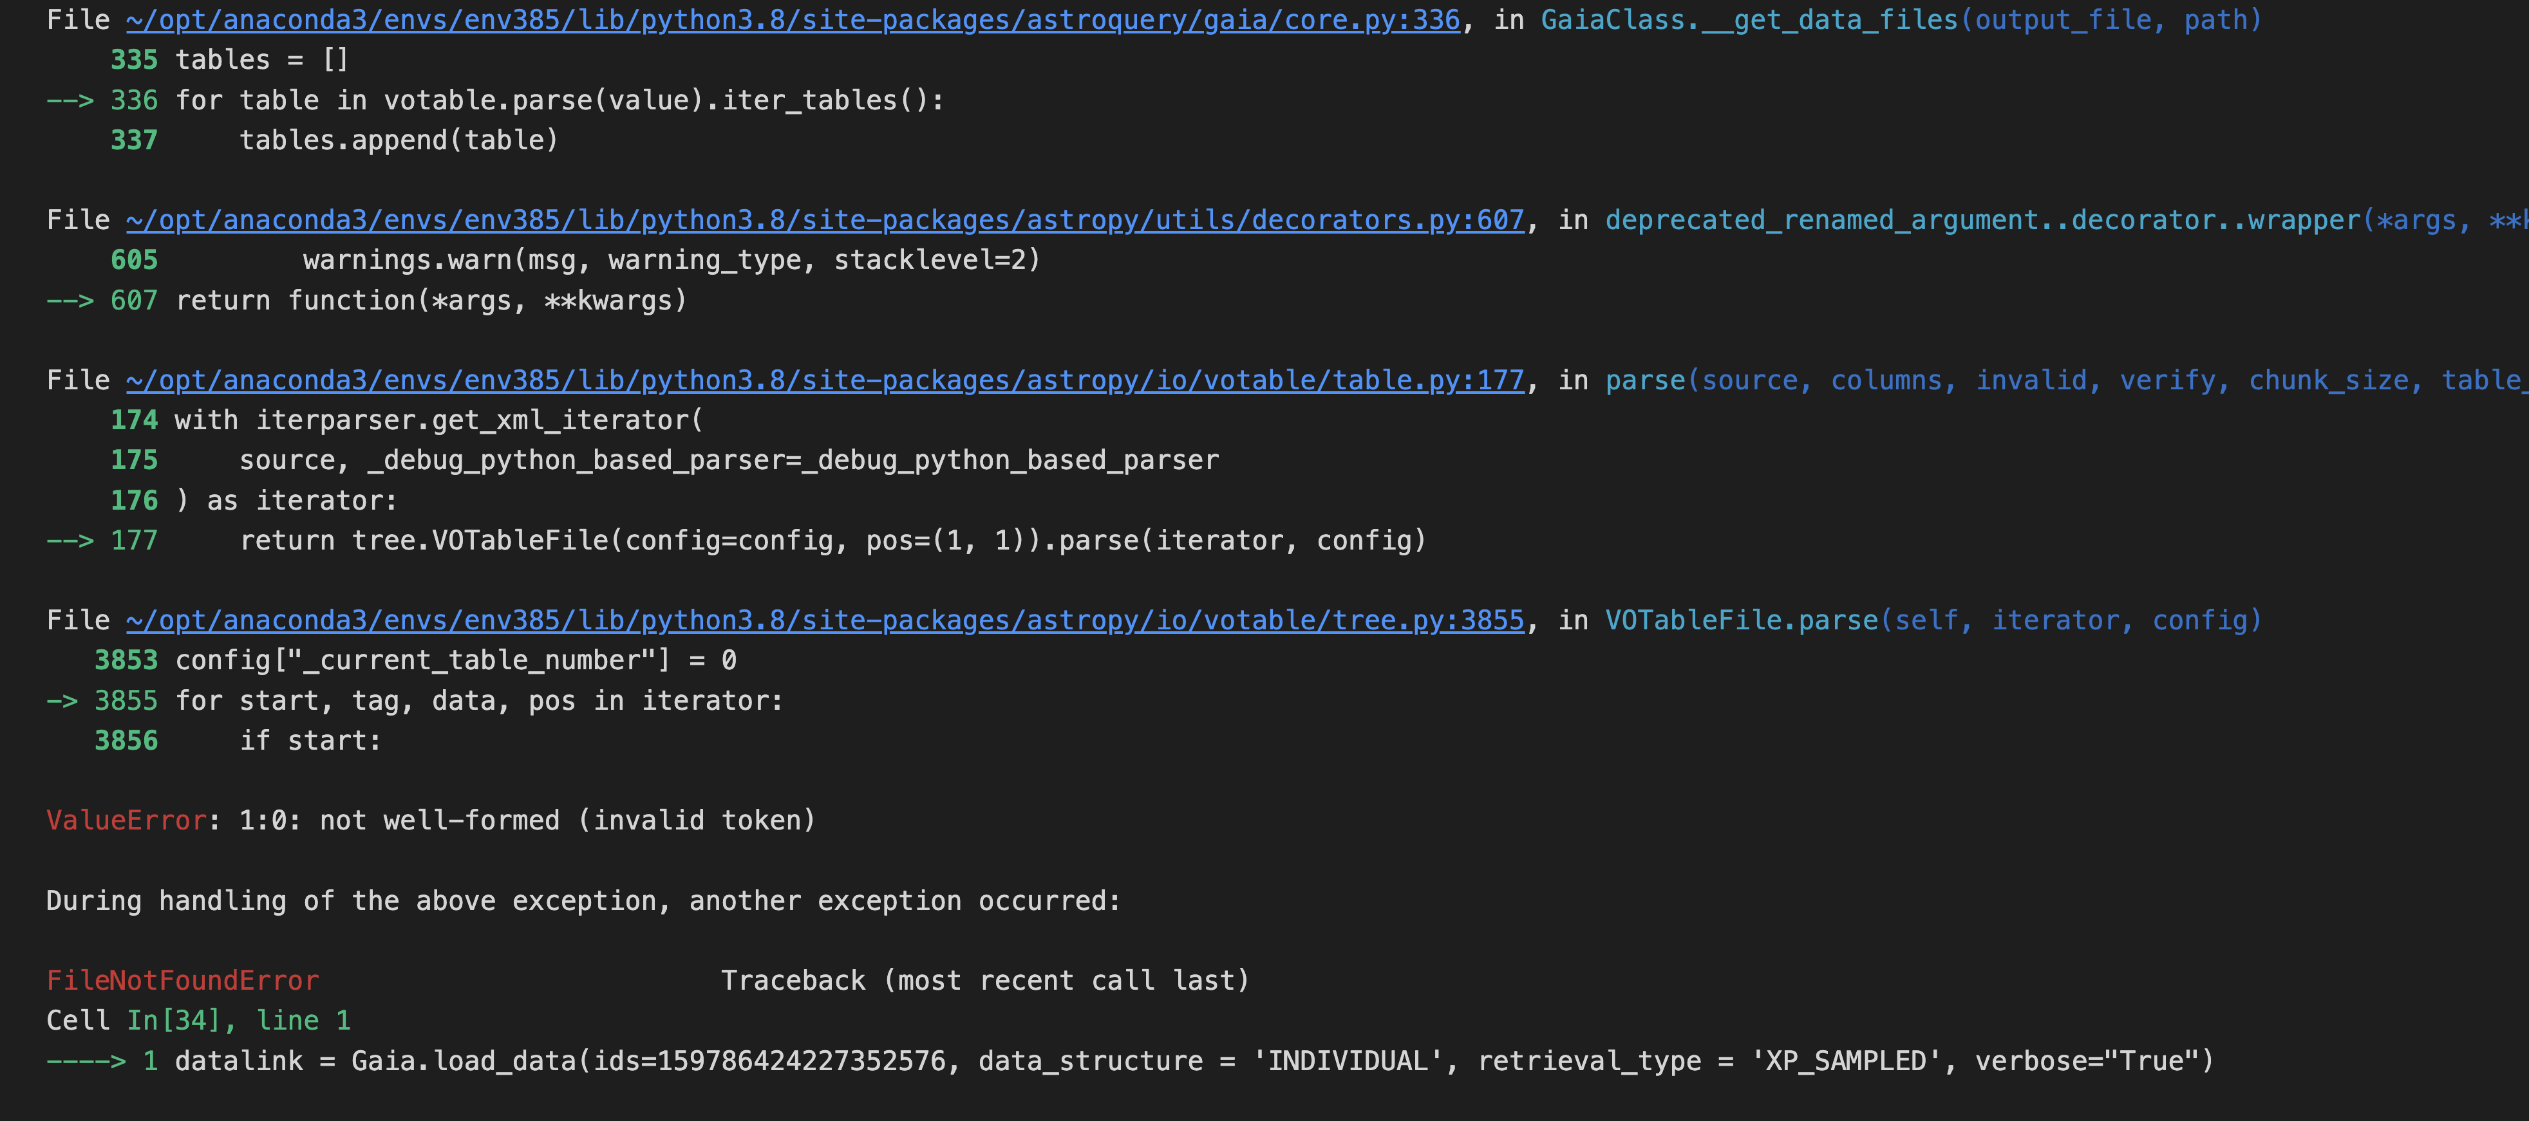Click the tables.append(table) code line
This screenshot has height=1121, width=2529.
[x=399, y=140]
